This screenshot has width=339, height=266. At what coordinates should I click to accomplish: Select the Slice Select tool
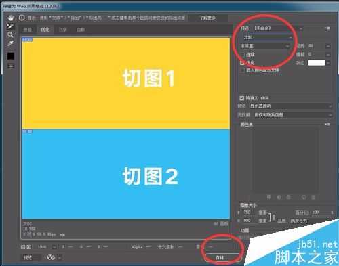click(x=10, y=26)
